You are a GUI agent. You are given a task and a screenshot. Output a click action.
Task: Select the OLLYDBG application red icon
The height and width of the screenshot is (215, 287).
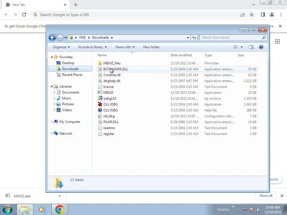click(x=100, y=104)
